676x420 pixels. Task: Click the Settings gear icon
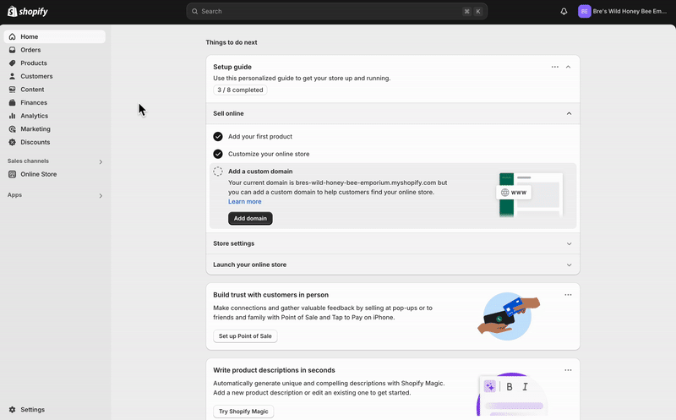(13, 410)
